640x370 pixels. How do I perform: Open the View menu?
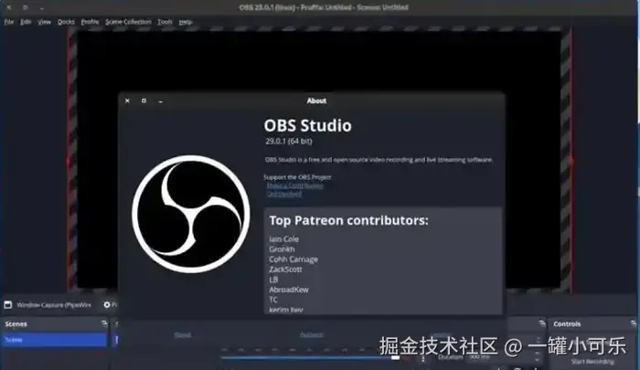[x=45, y=22]
